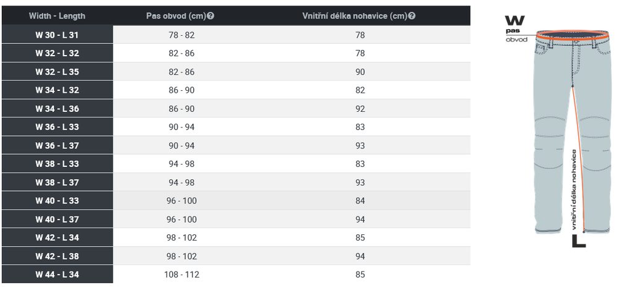Click the help icon beside Pas obvod (cm)
The width and height of the screenshot is (634, 290).
click(211, 16)
